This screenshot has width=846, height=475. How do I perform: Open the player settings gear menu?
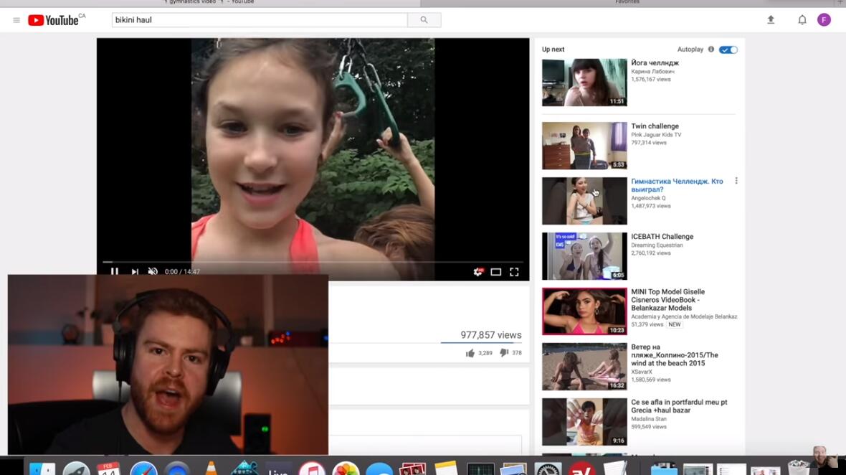pos(478,272)
